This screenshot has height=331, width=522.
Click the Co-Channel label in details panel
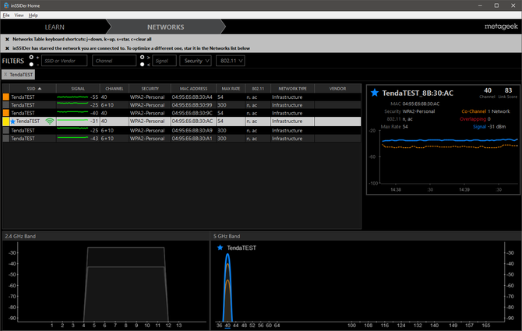pyautogui.click(x=474, y=111)
